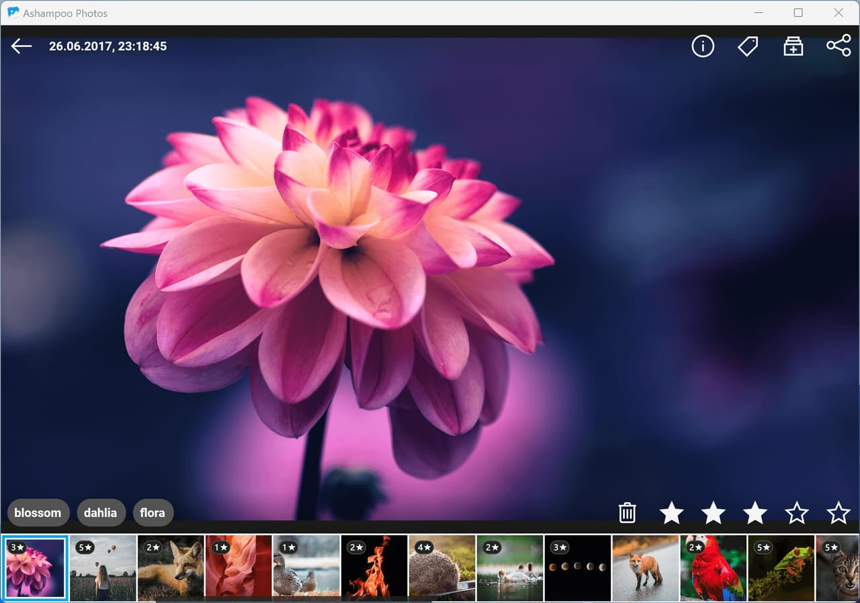This screenshot has width=860, height=603.
Task: Set rating to four stars
Action: (797, 512)
